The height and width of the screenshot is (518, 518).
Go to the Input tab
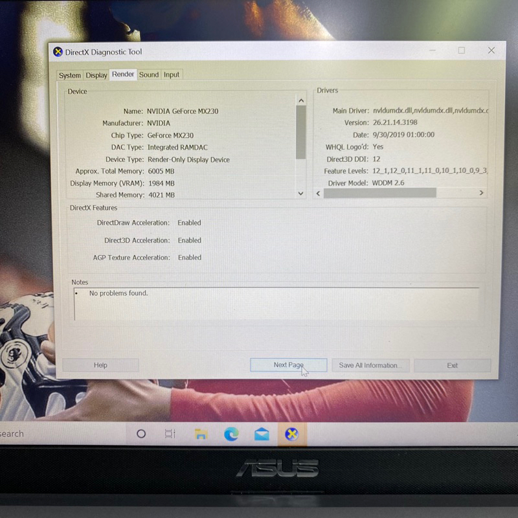click(172, 74)
